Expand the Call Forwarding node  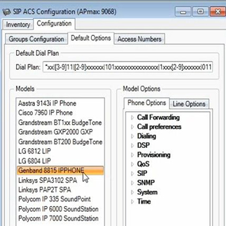coord(132,117)
